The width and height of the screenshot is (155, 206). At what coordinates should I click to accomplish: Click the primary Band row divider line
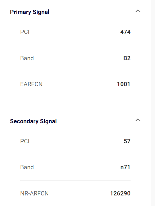coord(75,71)
